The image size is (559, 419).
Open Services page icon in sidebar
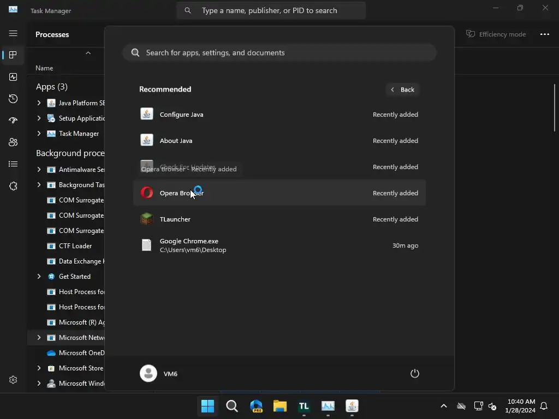coord(13,186)
